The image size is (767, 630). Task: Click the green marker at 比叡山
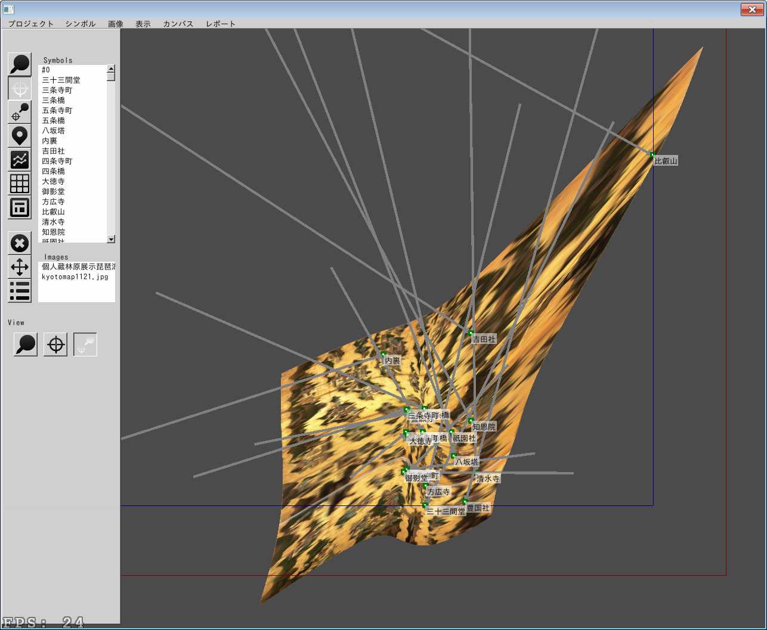click(x=652, y=154)
